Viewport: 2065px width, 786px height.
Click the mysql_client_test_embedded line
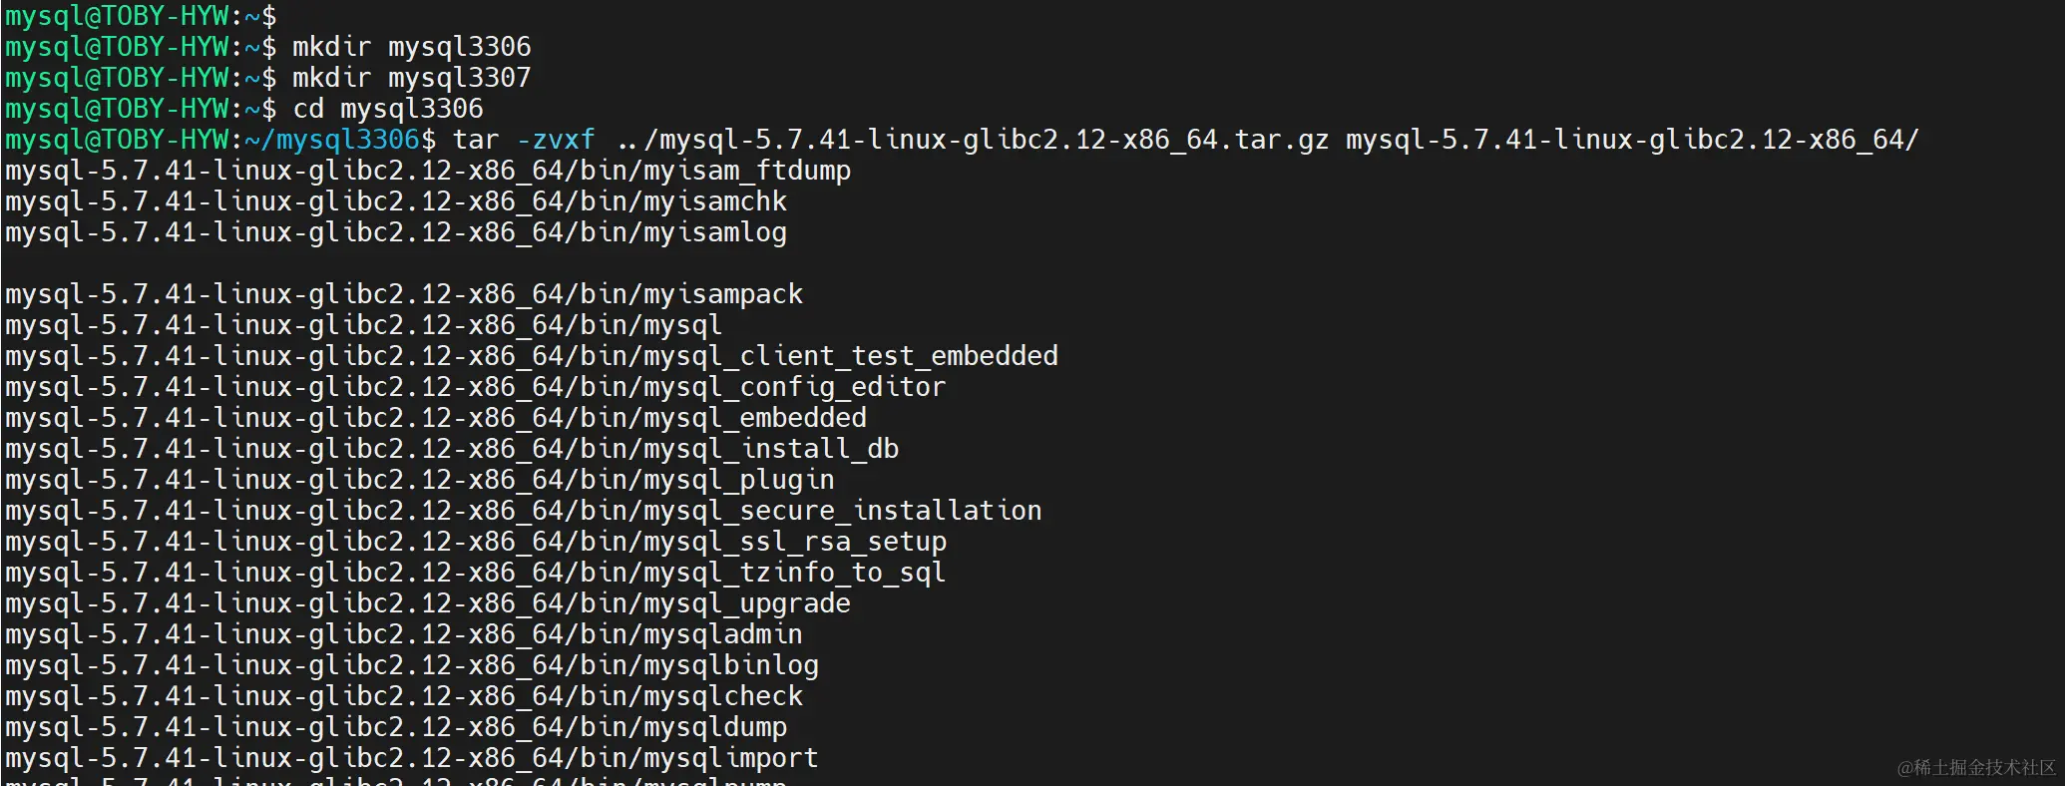point(532,356)
